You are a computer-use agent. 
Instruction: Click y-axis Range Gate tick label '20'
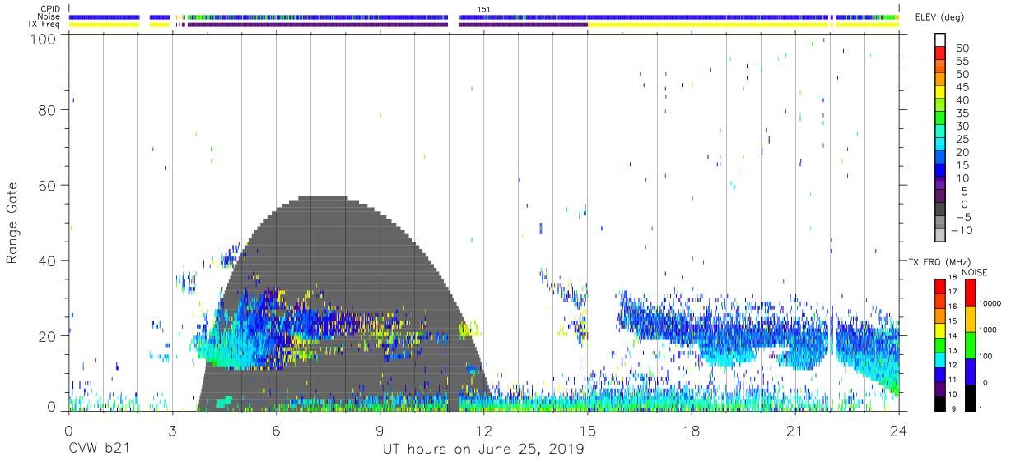click(48, 336)
